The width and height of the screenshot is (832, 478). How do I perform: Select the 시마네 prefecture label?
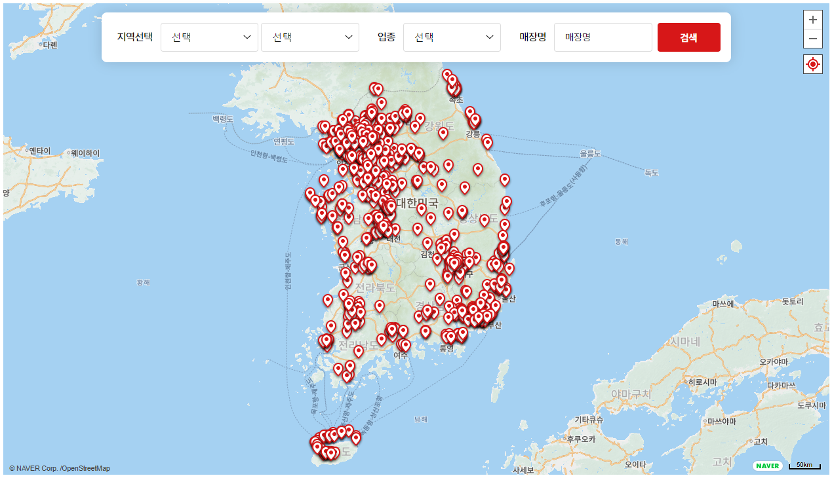click(684, 342)
